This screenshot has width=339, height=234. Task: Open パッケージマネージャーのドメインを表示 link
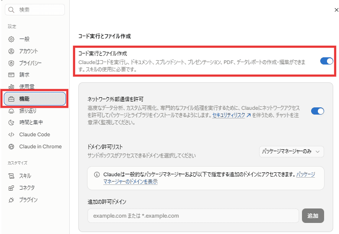pos(209,178)
